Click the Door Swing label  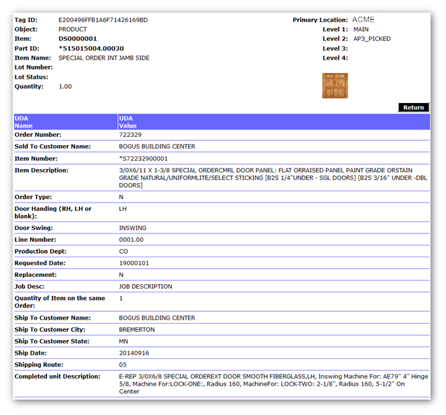click(x=34, y=228)
